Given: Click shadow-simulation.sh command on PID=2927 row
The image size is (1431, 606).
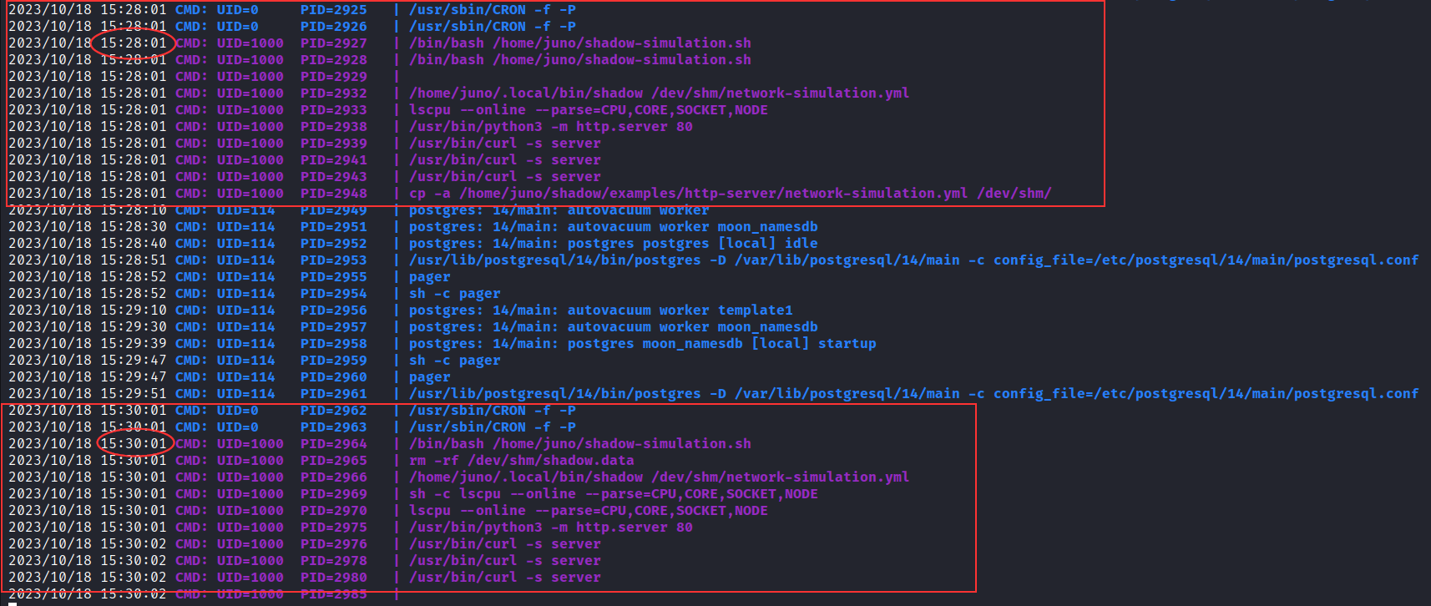Looking at the screenshot, I should [579, 43].
